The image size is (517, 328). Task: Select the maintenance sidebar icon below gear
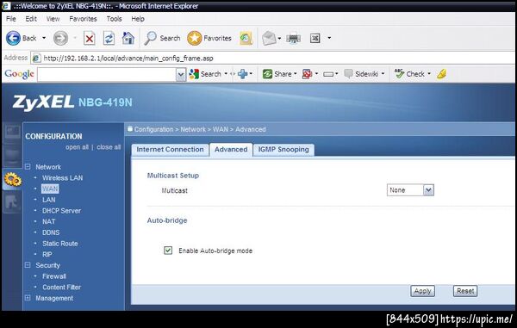pyautogui.click(x=13, y=201)
